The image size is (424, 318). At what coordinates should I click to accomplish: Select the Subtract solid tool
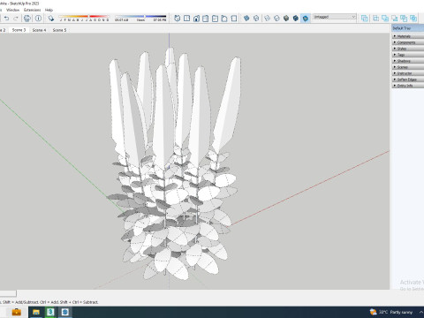click(394, 19)
